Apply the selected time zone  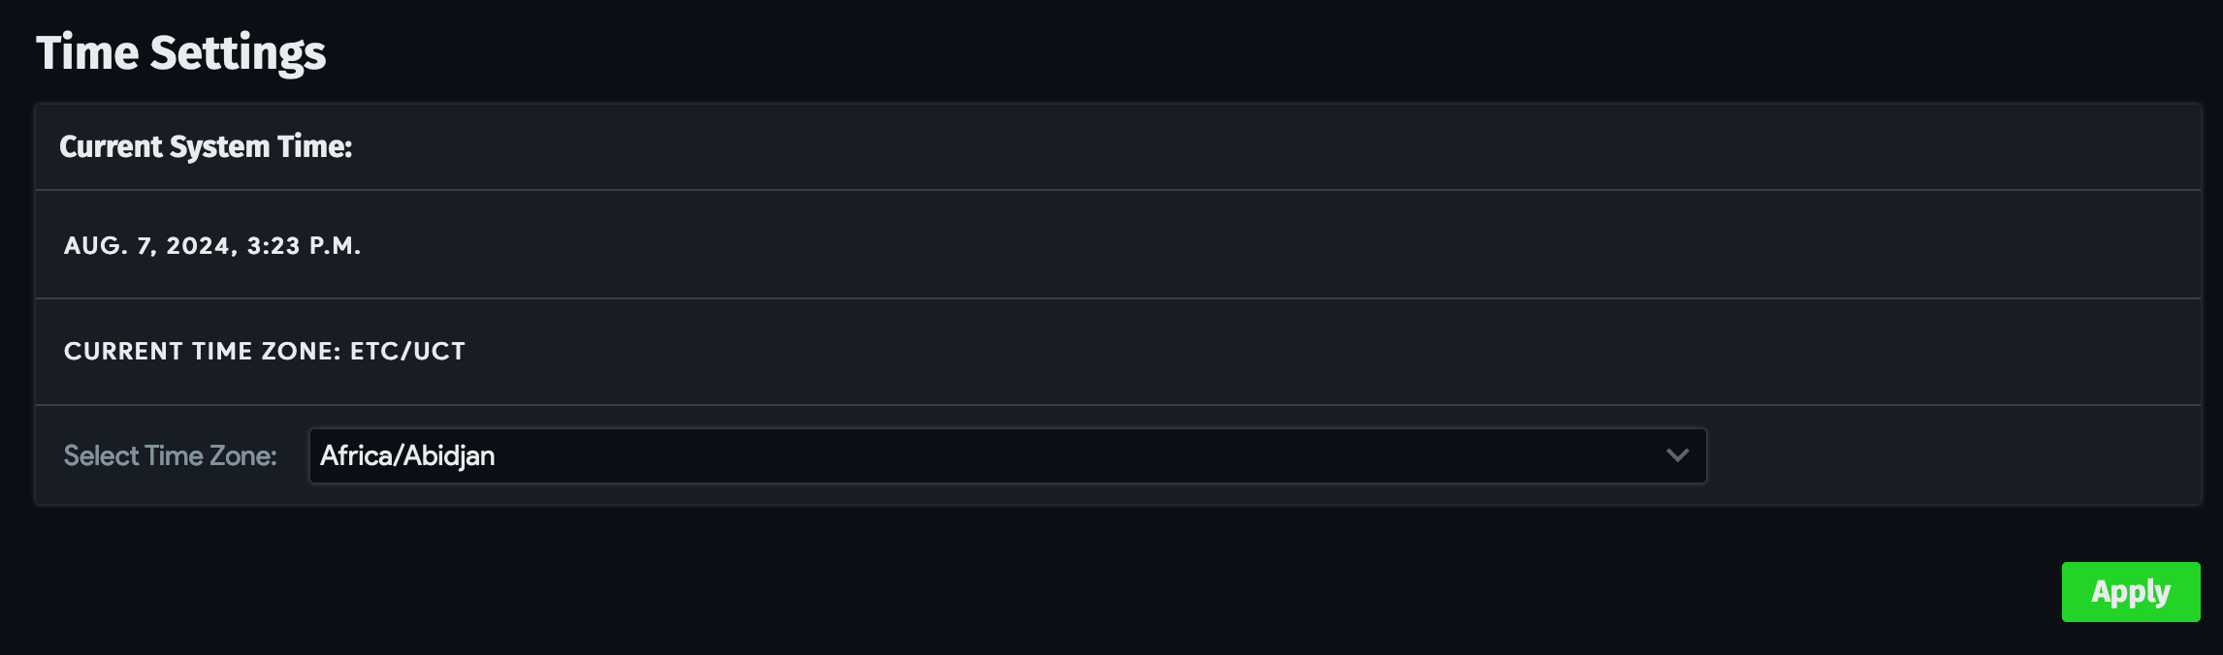(2130, 591)
